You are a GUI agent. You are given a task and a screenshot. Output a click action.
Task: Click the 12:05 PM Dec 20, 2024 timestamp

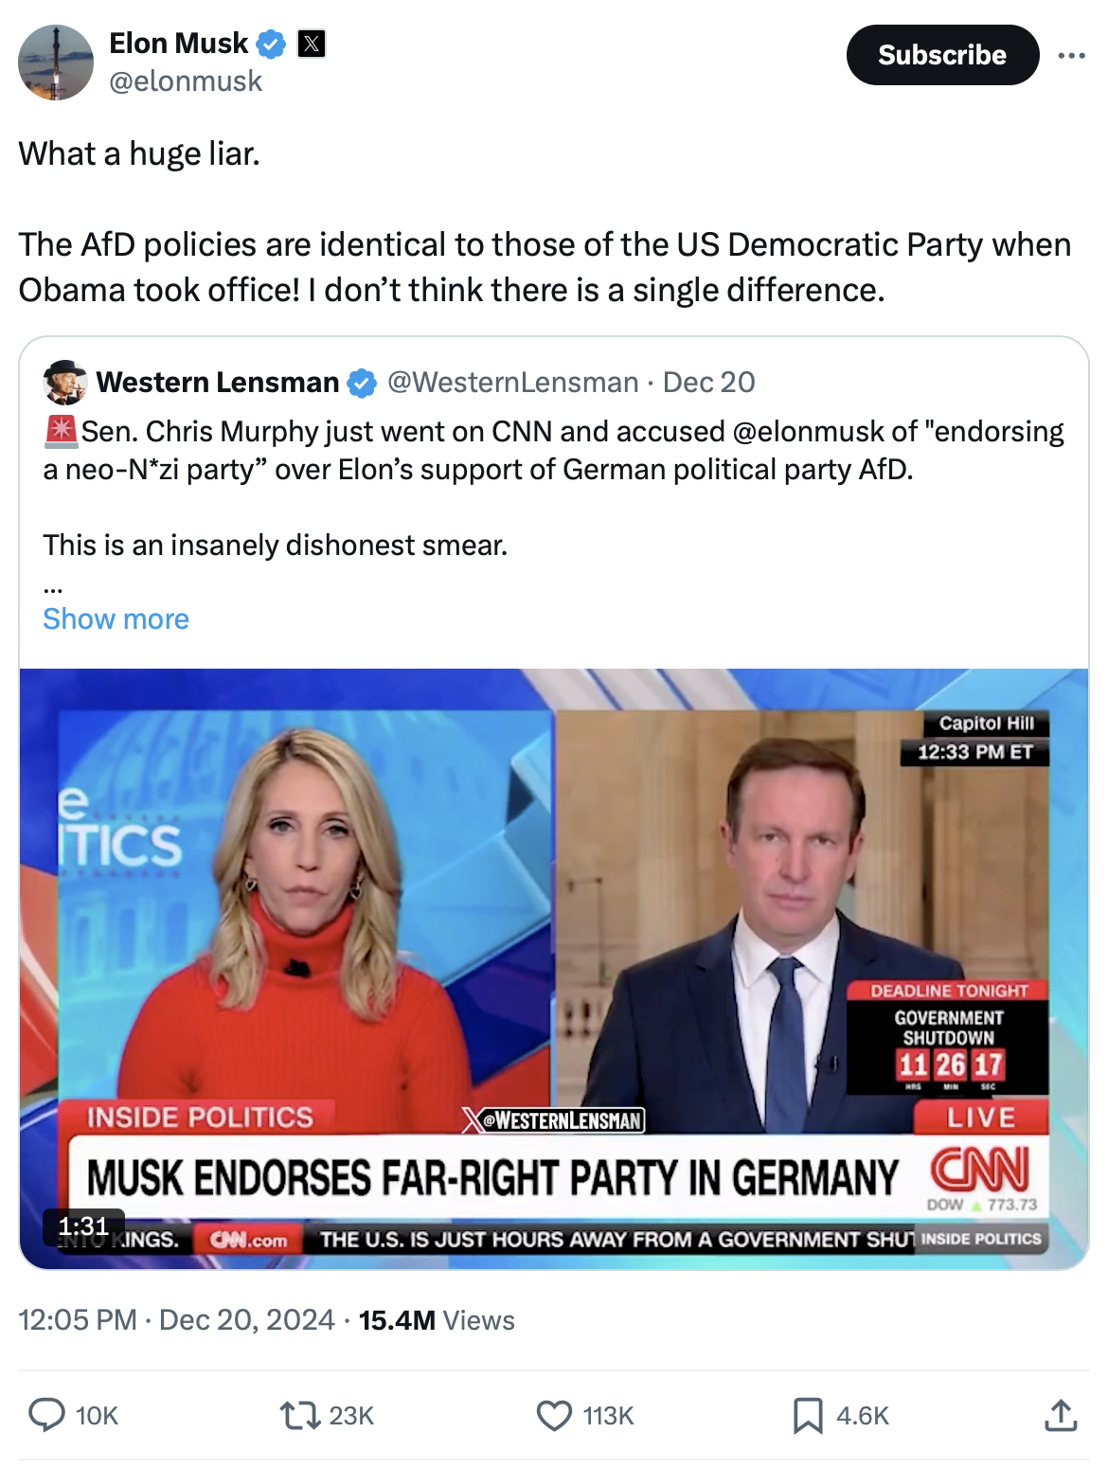tap(176, 1320)
